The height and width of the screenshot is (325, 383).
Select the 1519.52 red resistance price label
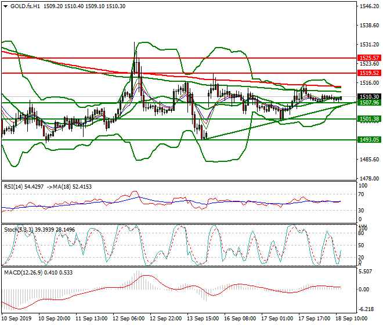tap(369, 73)
